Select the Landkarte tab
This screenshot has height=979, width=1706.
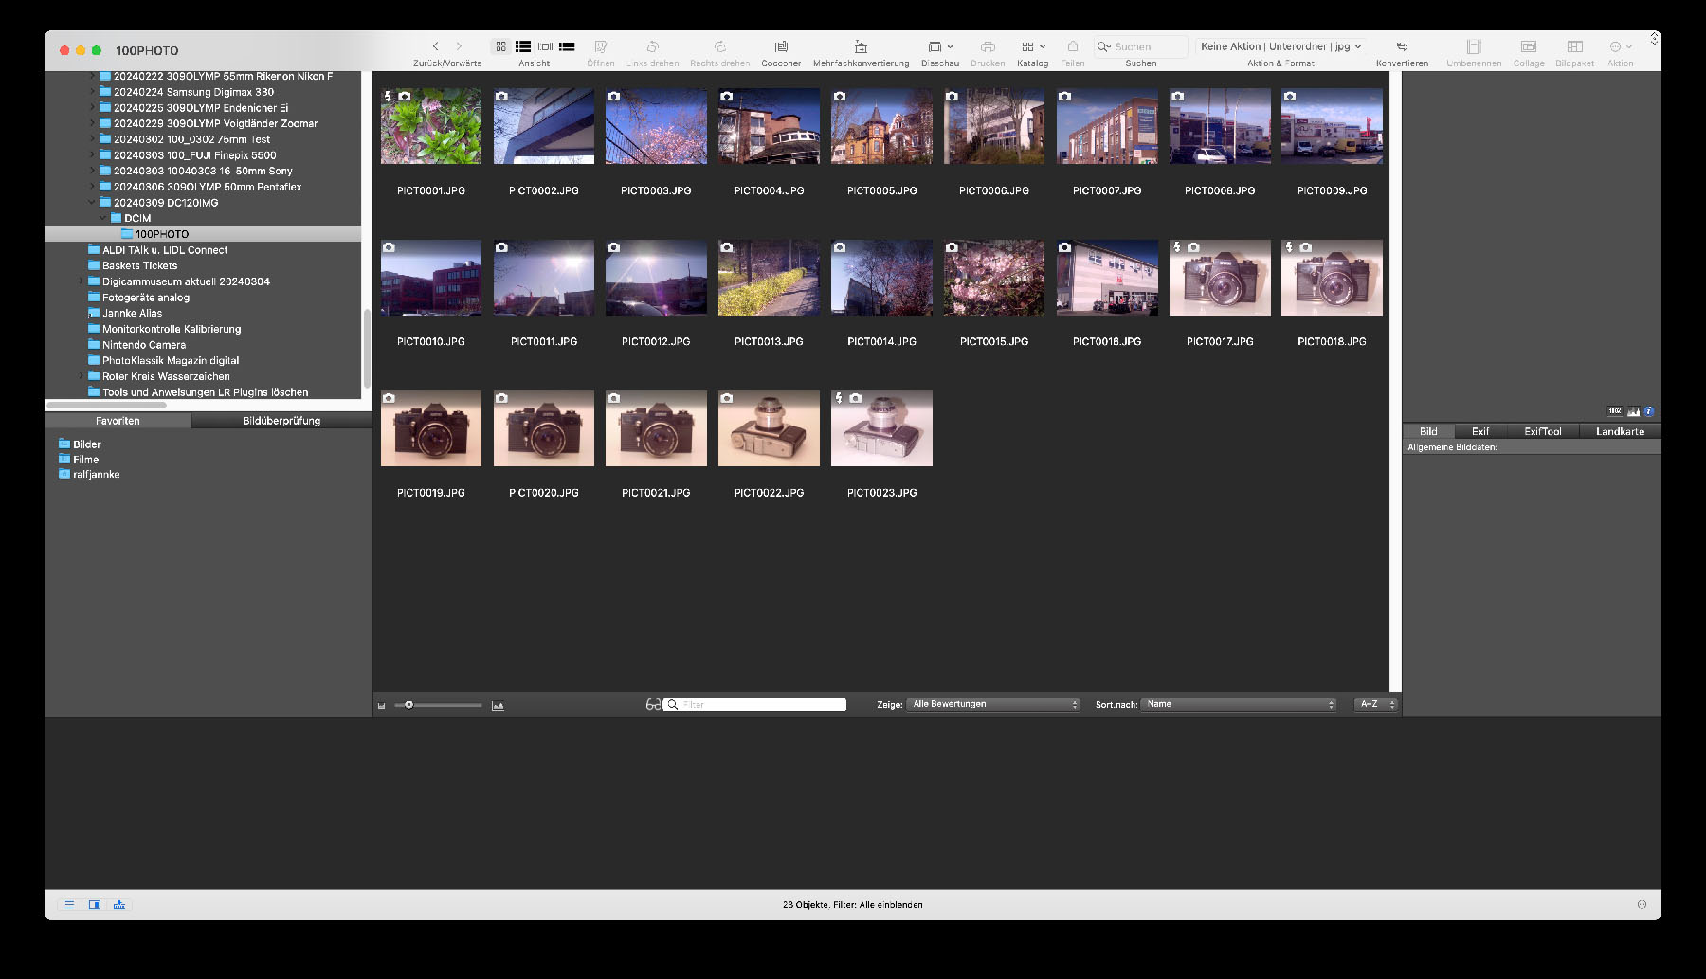pos(1620,431)
